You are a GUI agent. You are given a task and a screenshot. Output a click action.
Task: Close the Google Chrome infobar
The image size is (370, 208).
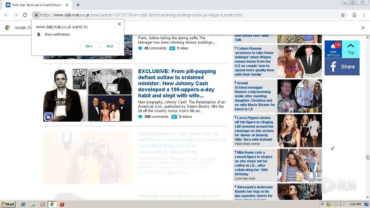[363, 28]
